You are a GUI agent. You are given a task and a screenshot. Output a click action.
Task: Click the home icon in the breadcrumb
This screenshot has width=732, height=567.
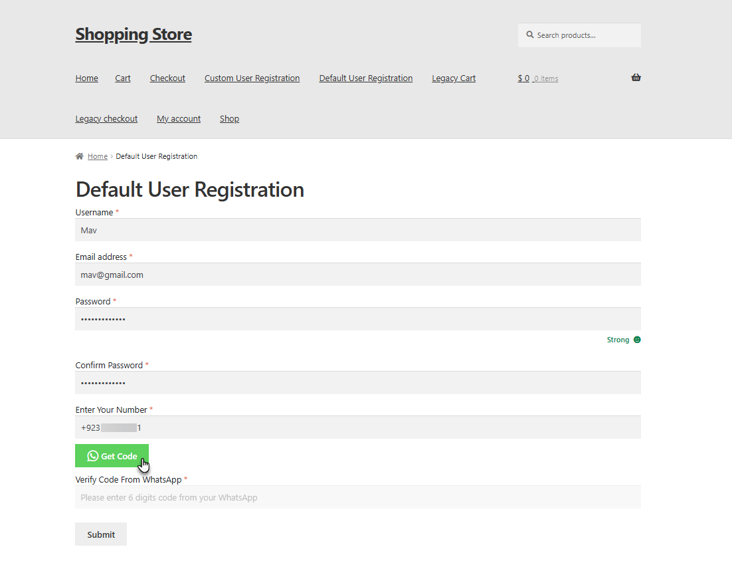pyautogui.click(x=79, y=156)
